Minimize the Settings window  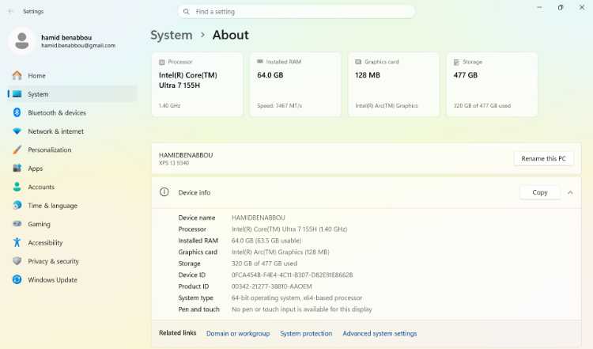pos(539,7)
